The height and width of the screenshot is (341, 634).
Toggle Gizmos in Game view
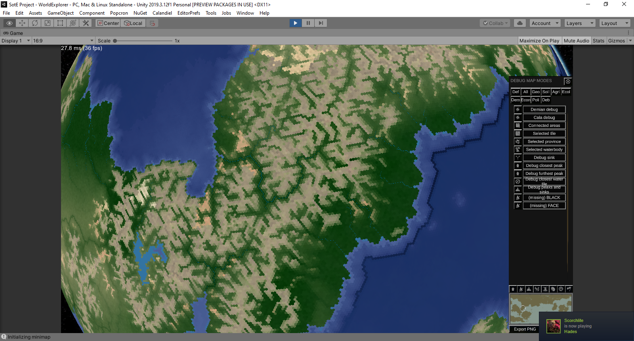pos(617,40)
